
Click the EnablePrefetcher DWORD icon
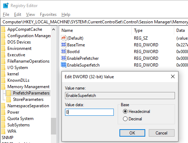[63, 58]
